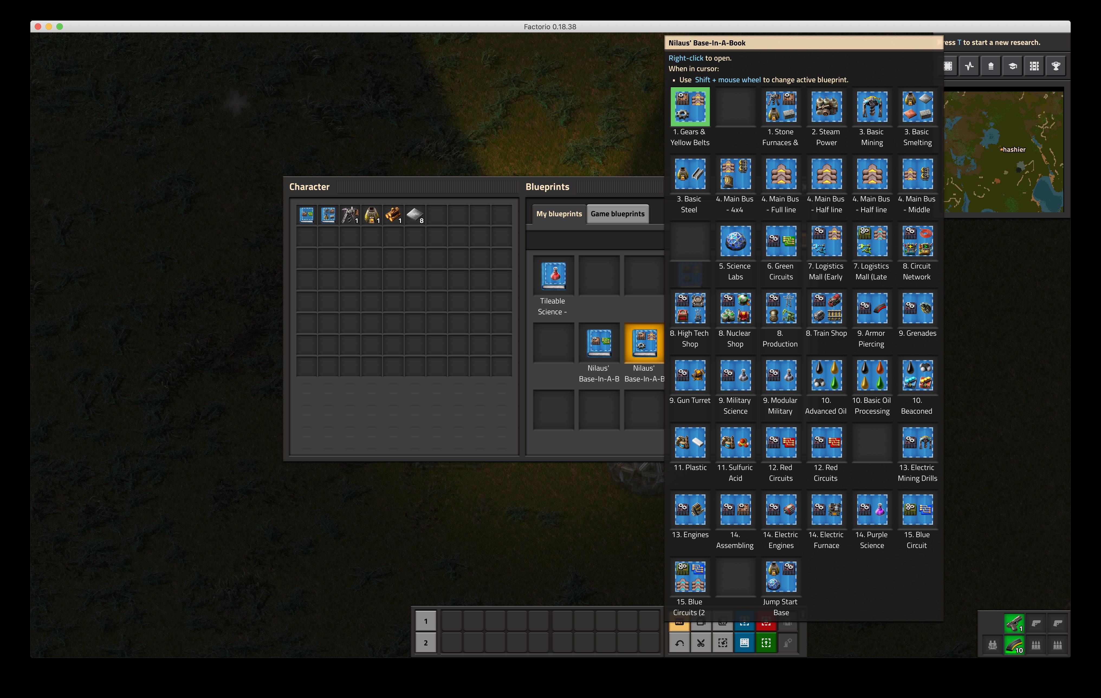This screenshot has width=1101, height=698.
Task: Pick up the second blueprint in inventory
Action: (328, 215)
